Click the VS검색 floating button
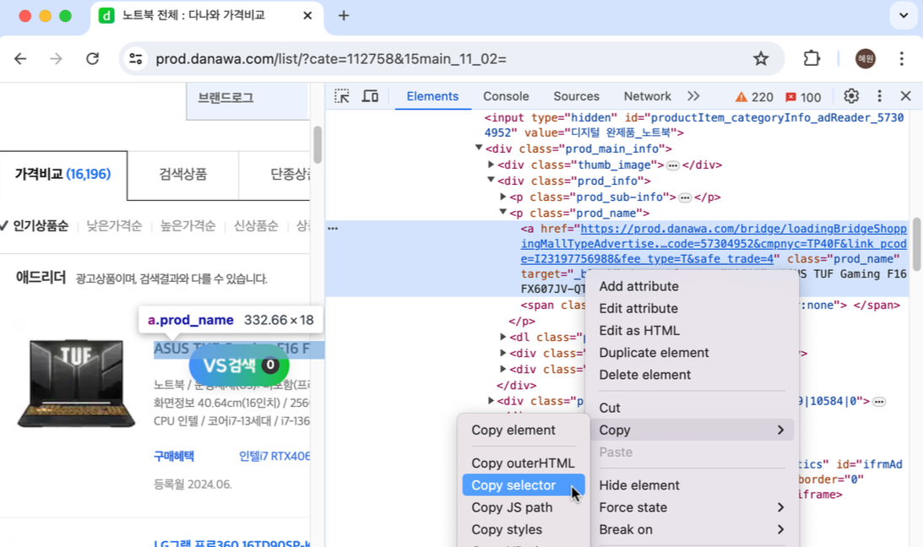 click(239, 366)
